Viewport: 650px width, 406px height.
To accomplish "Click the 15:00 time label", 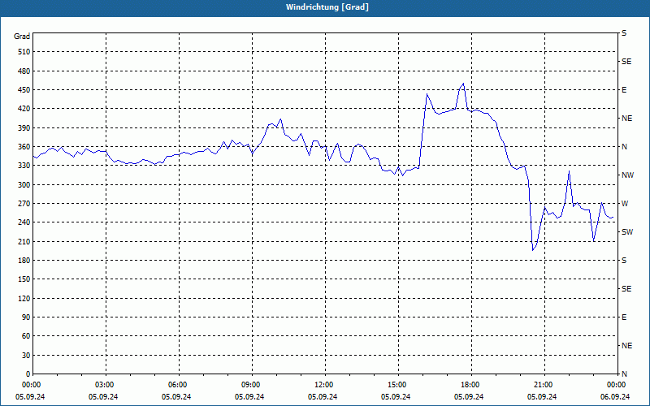I will pos(398,385).
